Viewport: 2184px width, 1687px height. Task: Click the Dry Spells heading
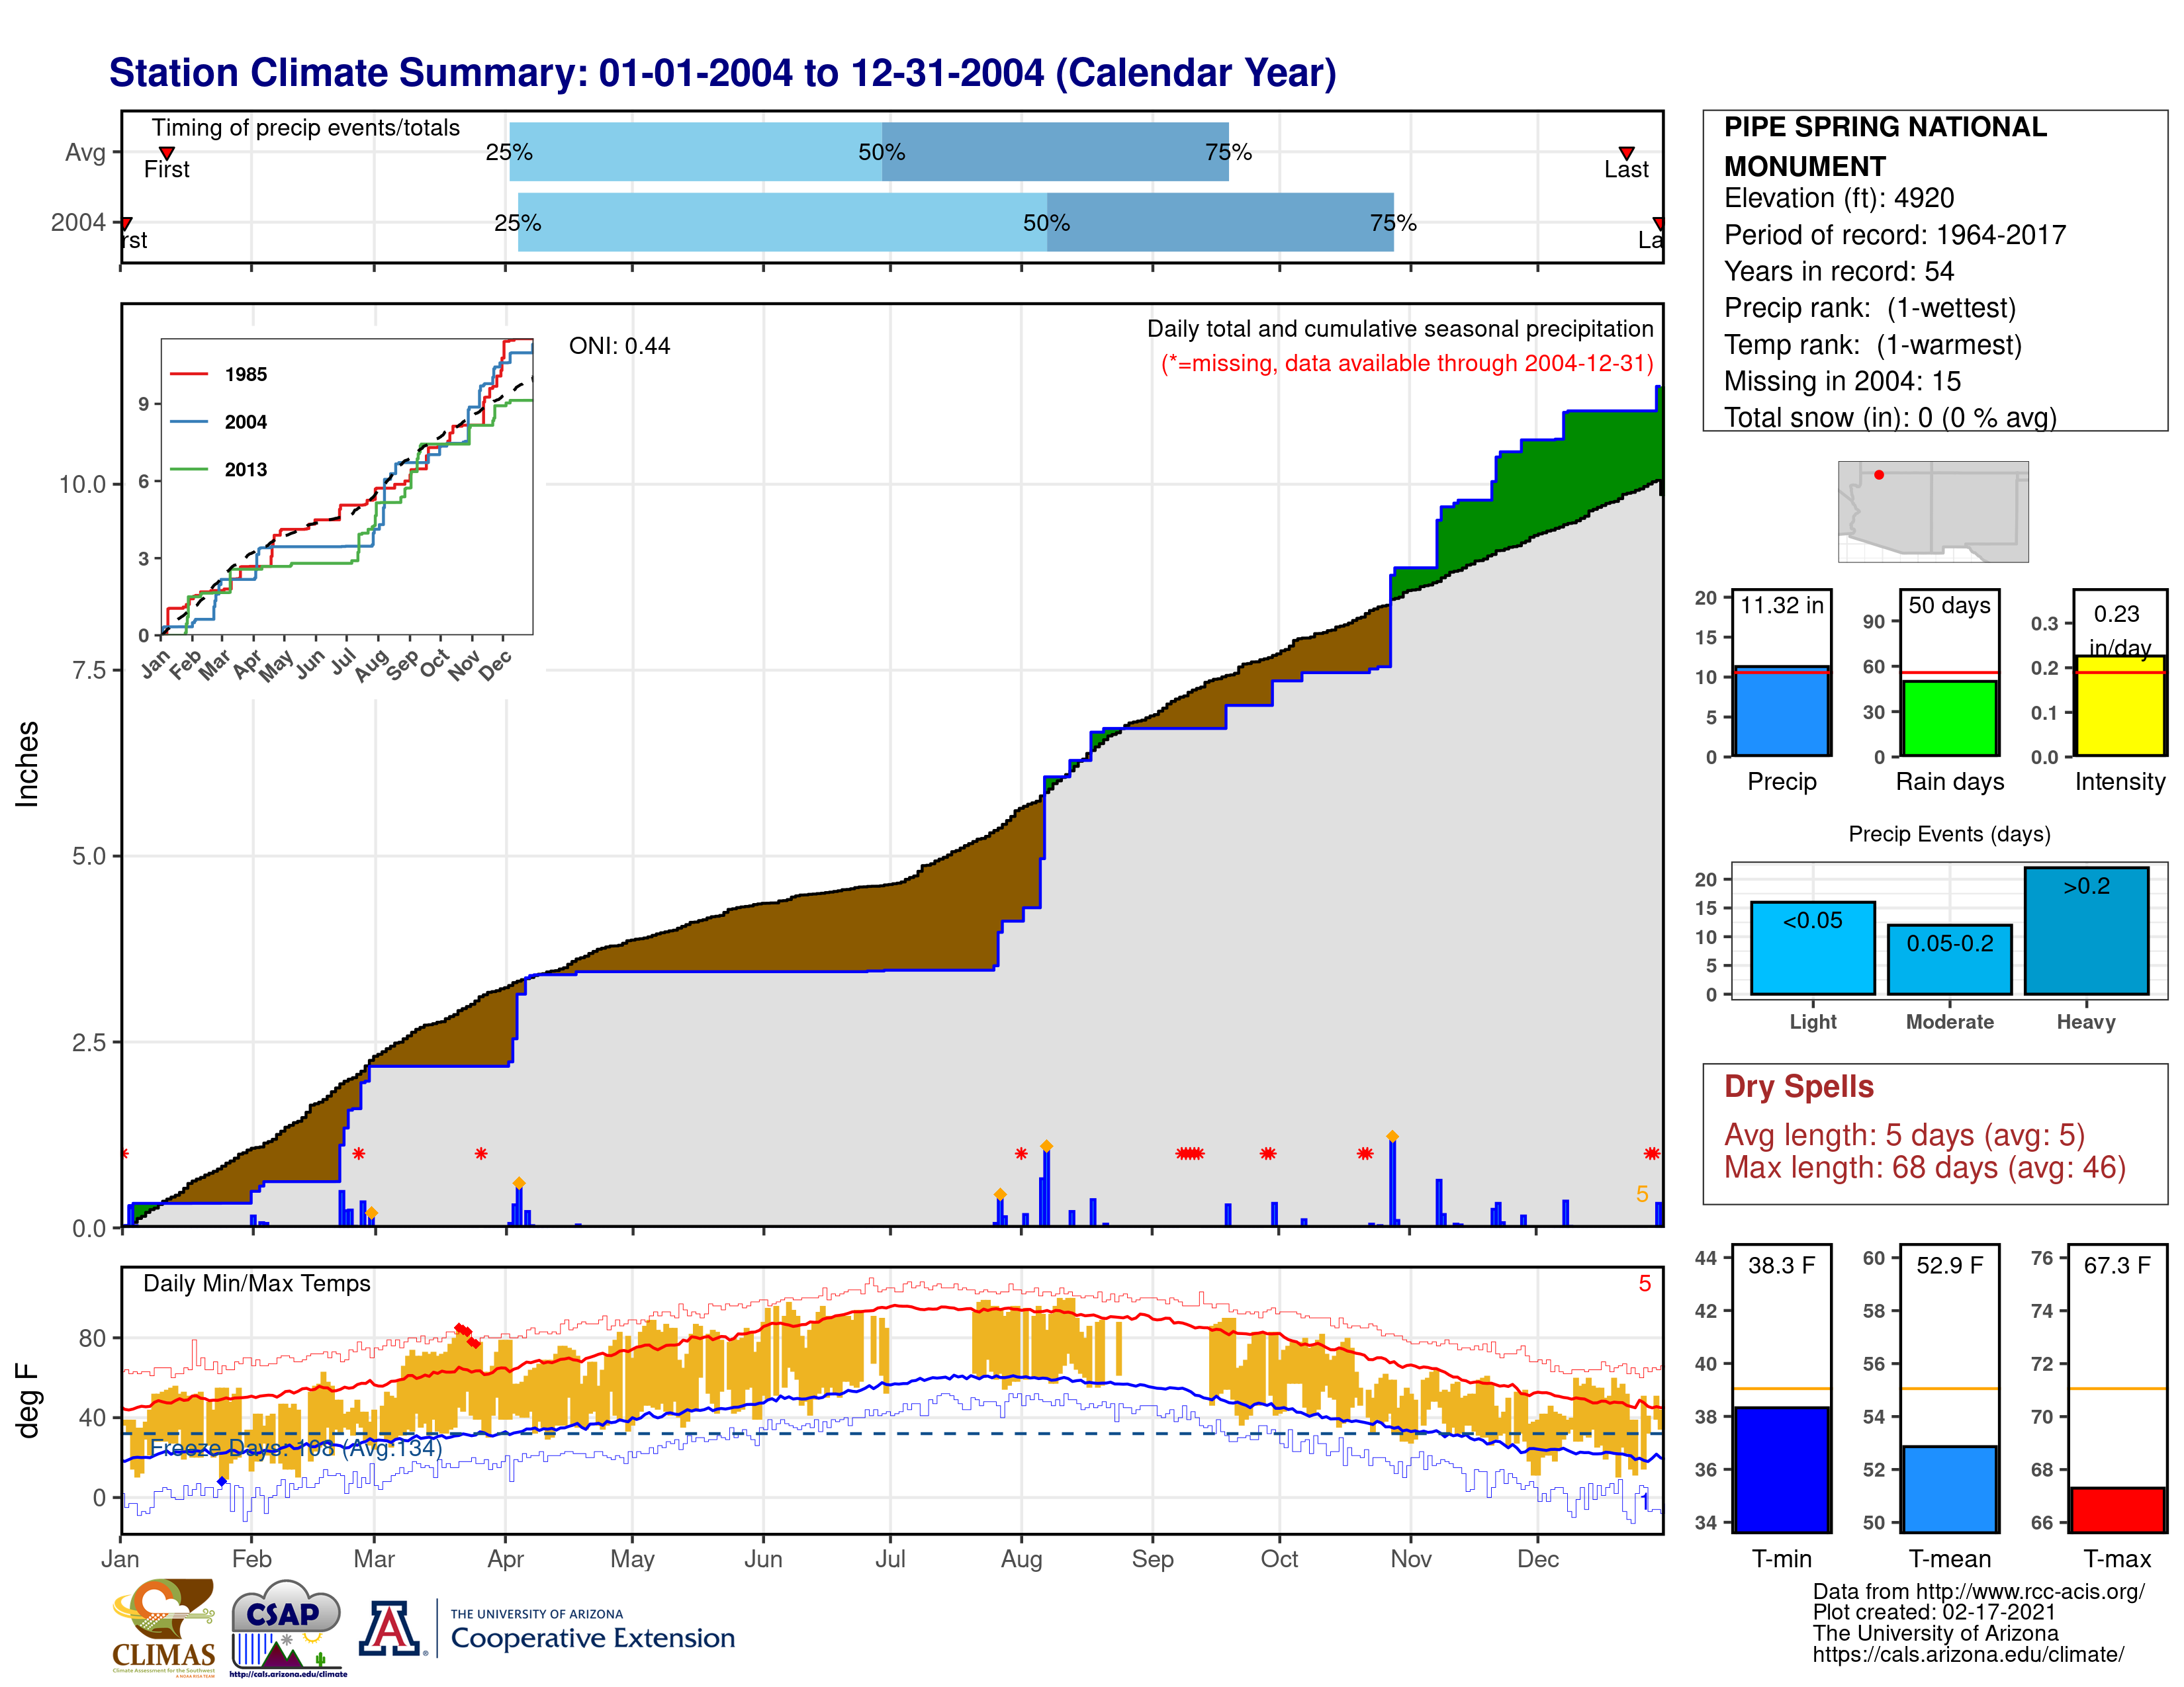pyautogui.click(x=1798, y=1086)
